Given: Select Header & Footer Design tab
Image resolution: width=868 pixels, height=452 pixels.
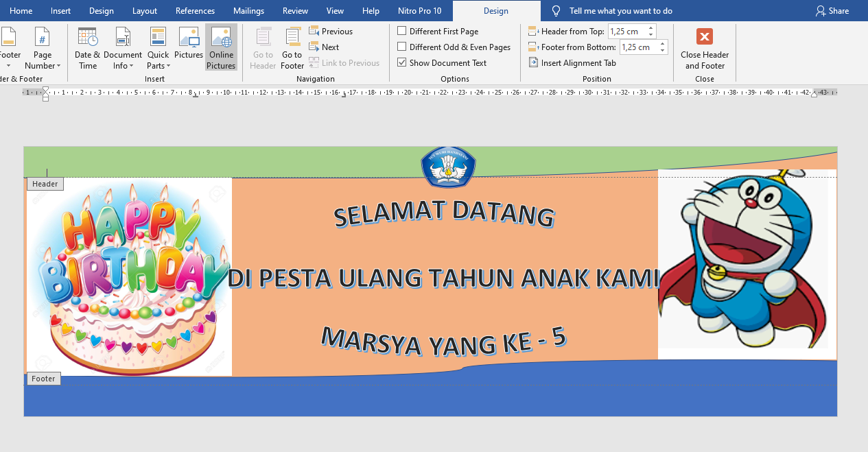Looking at the screenshot, I should [496, 11].
